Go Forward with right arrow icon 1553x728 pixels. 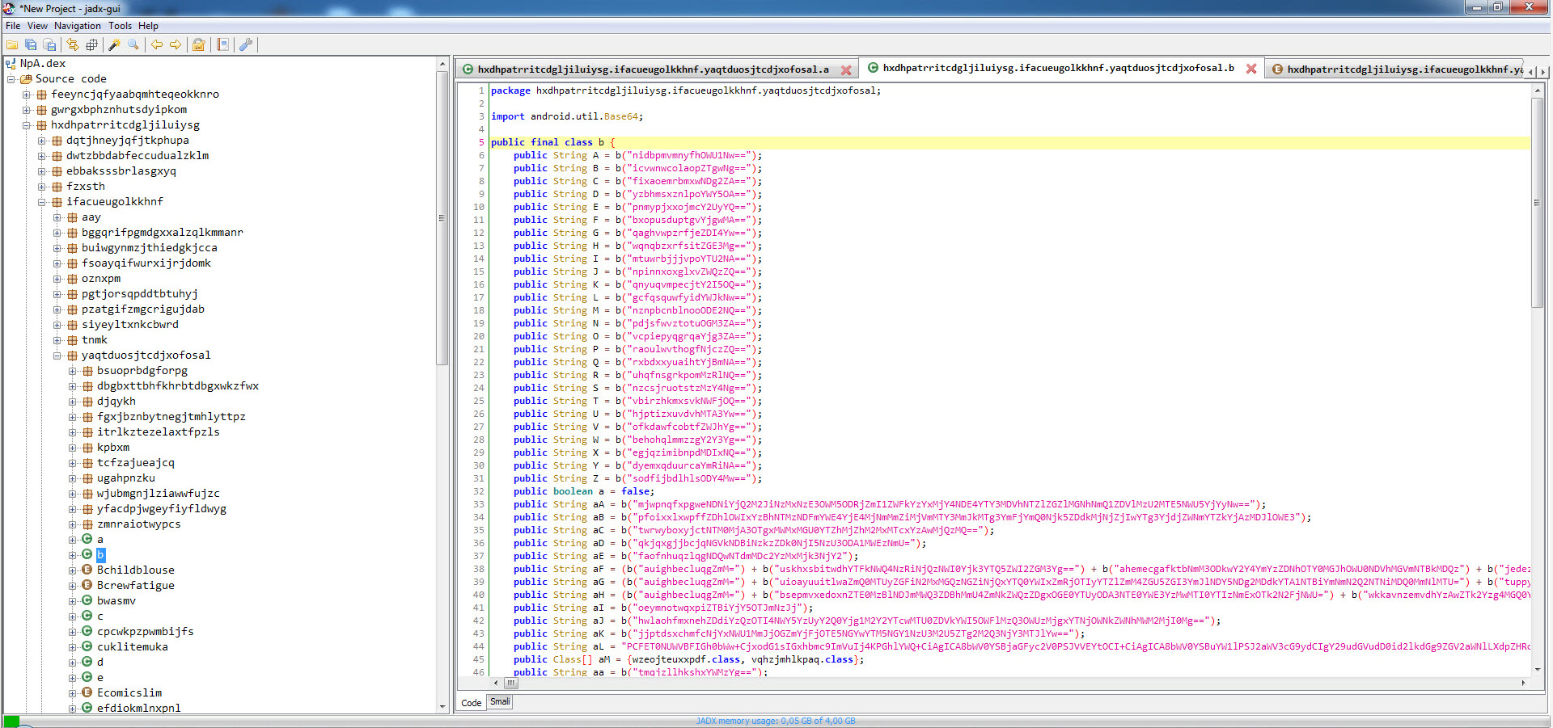(176, 45)
